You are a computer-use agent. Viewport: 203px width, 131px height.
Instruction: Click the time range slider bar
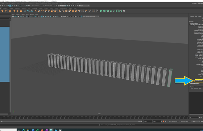(72, 121)
